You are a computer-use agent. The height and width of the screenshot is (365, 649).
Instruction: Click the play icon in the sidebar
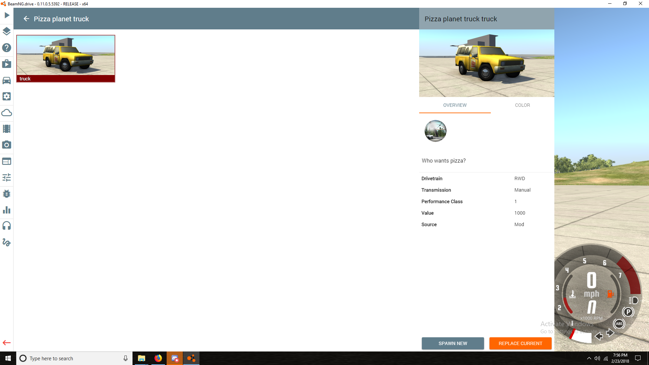pos(7,15)
